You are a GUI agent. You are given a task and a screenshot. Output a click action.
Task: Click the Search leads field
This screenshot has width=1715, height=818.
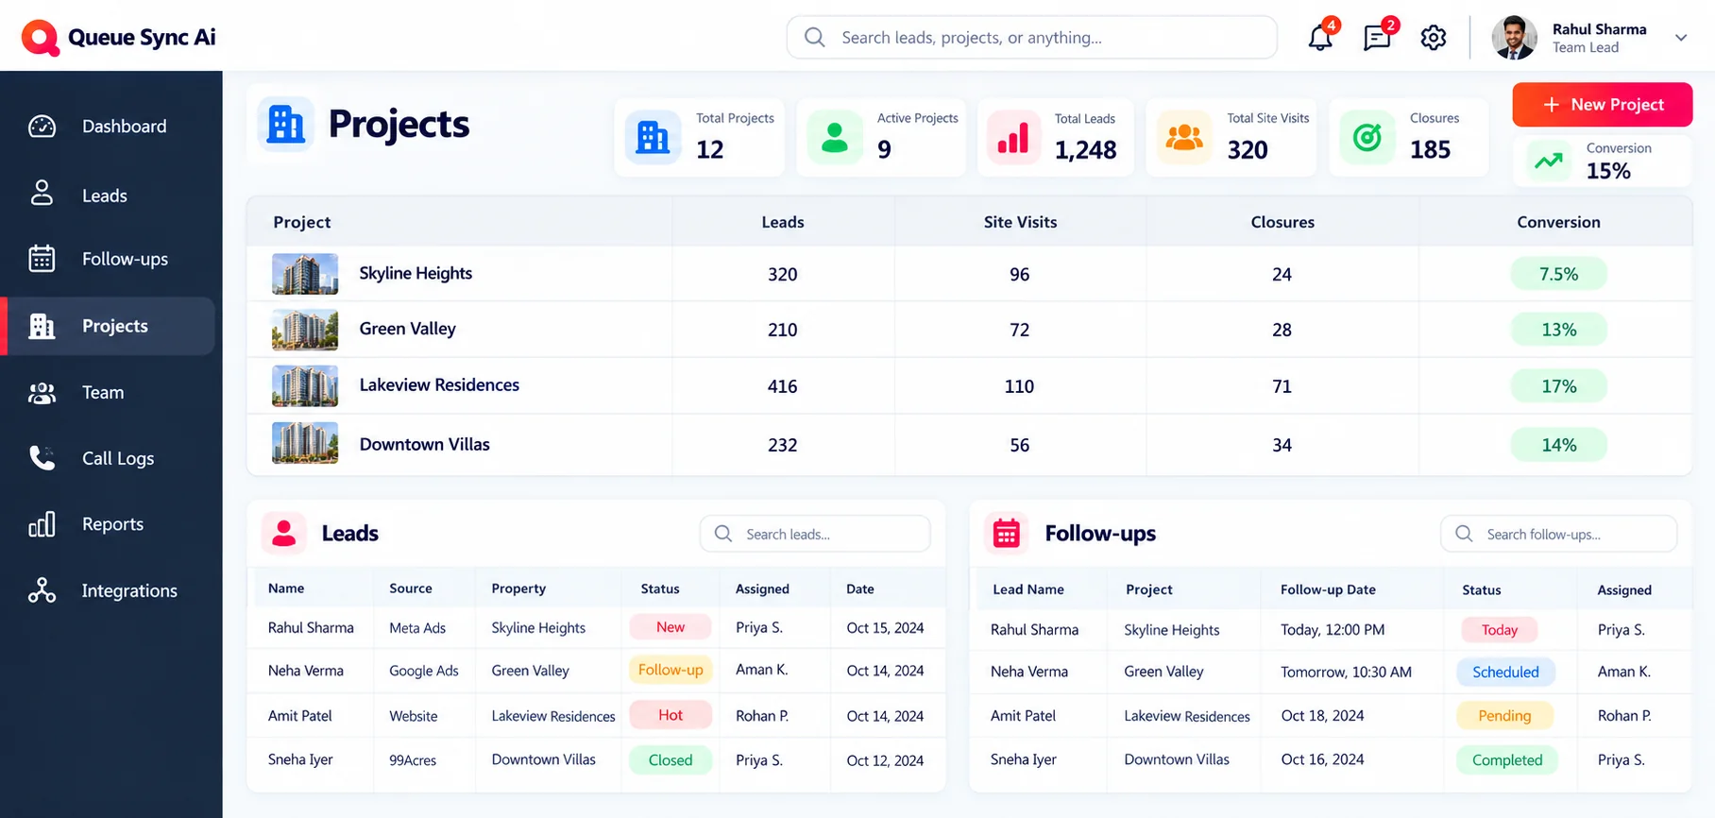point(815,534)
